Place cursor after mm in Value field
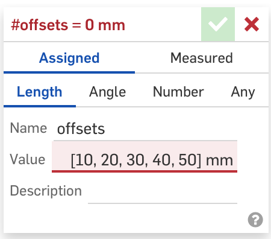This screenshot has height=239, width=271. point(234,161)
